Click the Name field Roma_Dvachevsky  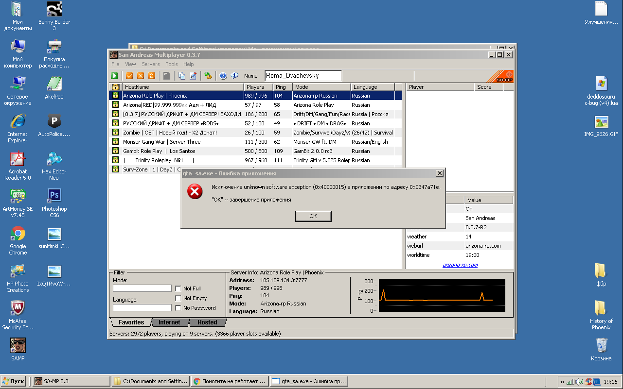pyautogui.click(x=303, y=76)
